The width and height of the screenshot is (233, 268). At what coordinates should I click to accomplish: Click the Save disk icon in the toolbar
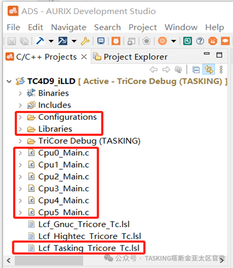[12, 42]
